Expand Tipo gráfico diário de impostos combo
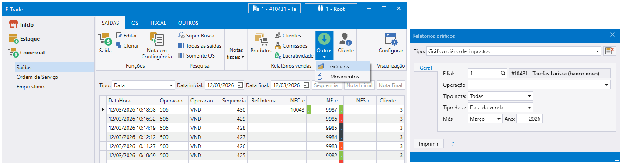Image resolution: width=622 pixels, height=163 pixels. (598, 51)
